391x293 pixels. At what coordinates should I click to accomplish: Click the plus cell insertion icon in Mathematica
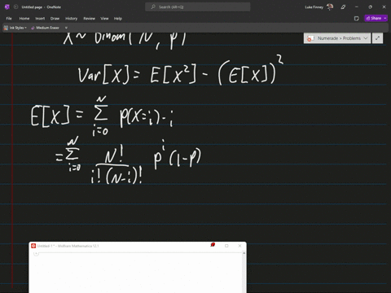[36, 253]
